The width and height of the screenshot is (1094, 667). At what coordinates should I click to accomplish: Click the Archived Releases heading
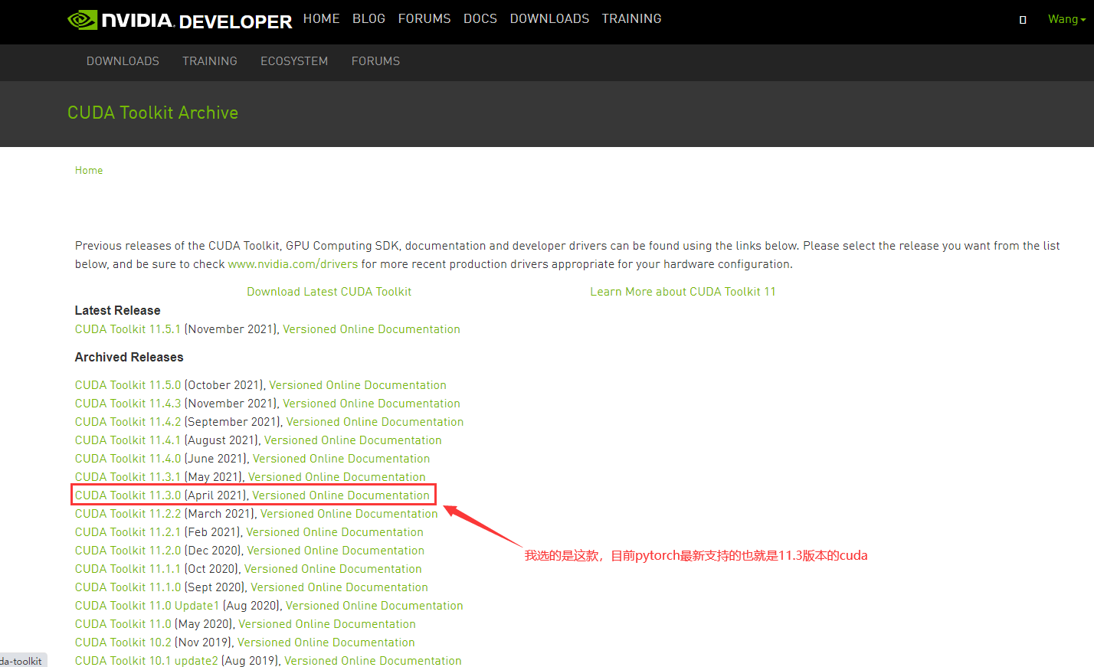[x=129, y=358]
